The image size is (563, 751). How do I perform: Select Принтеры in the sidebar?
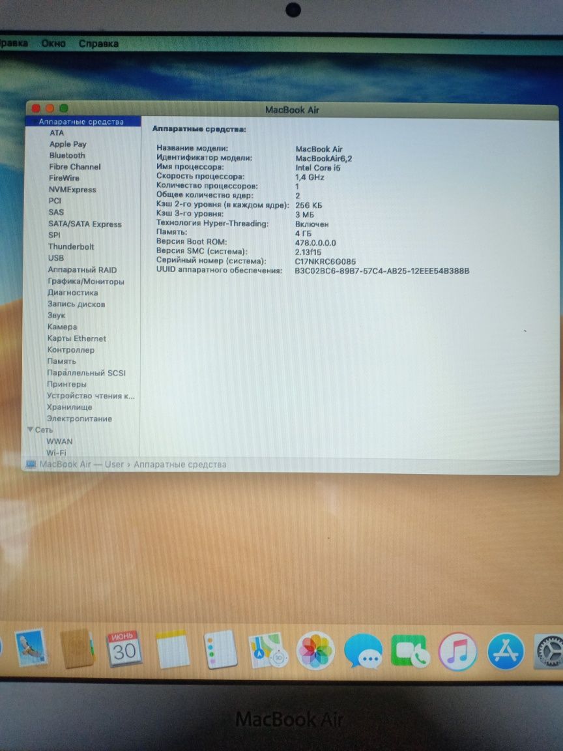point(66,384)
